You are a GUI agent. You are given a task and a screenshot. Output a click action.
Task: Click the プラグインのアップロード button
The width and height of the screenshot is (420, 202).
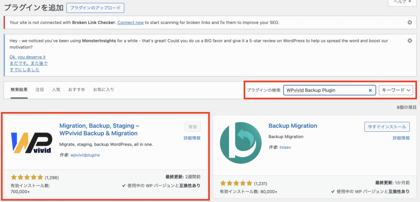click(95, 8)
